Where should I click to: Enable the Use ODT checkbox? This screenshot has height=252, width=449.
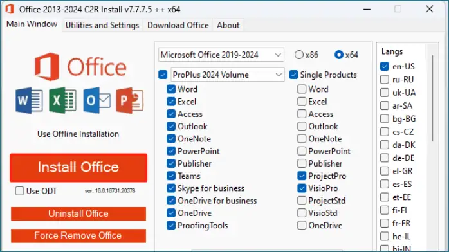tap(19, 191)
